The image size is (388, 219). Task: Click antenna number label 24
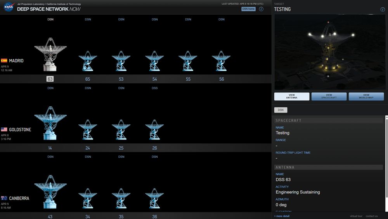click(88, 148)
